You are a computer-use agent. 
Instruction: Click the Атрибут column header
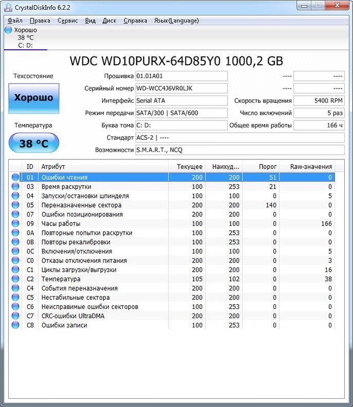point(103,166)
